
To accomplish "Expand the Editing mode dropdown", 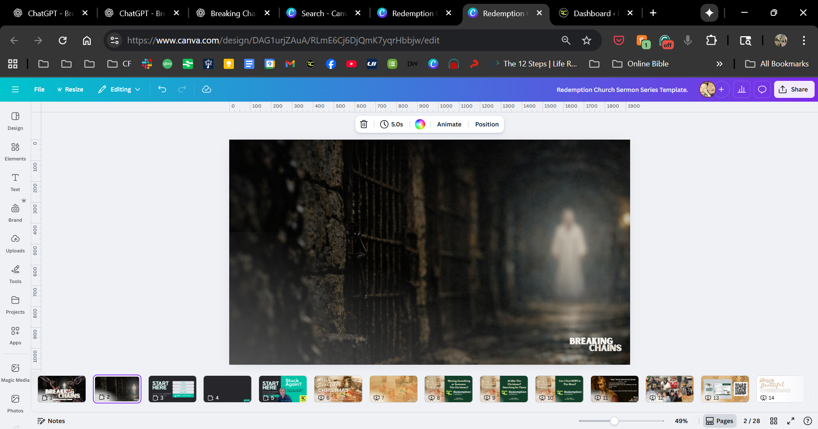I will [x=119, y=89].
